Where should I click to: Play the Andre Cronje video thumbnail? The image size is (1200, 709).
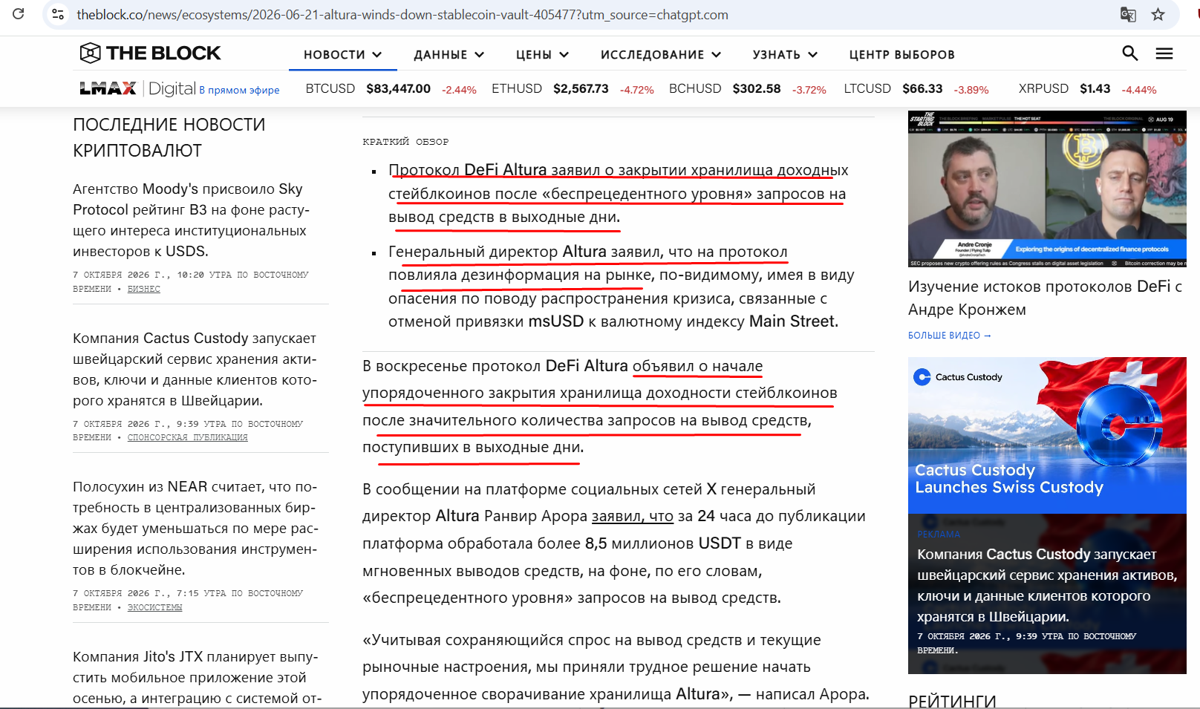tap(1047, 189)
